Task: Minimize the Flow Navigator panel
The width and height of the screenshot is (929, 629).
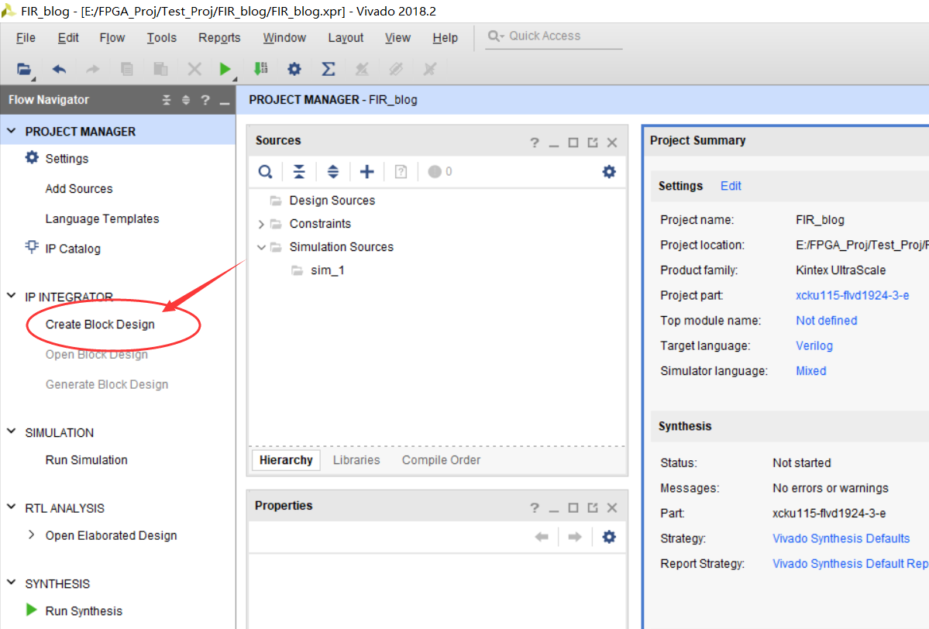Action: coord(225,102)
